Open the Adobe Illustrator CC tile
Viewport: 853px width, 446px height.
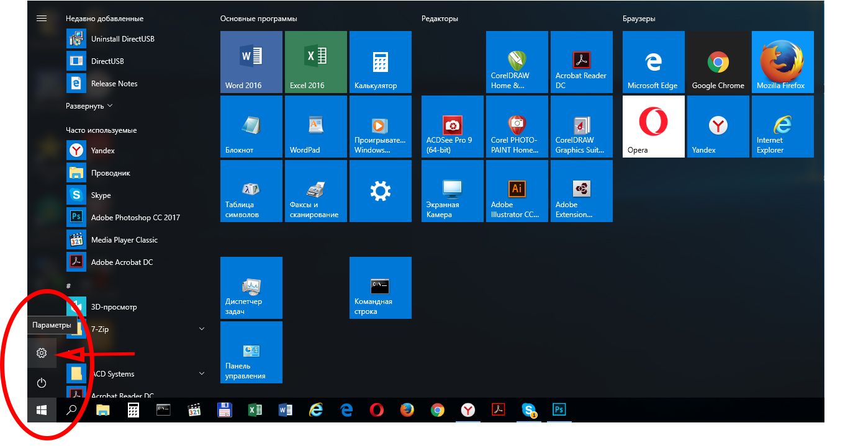pos(517,191)
